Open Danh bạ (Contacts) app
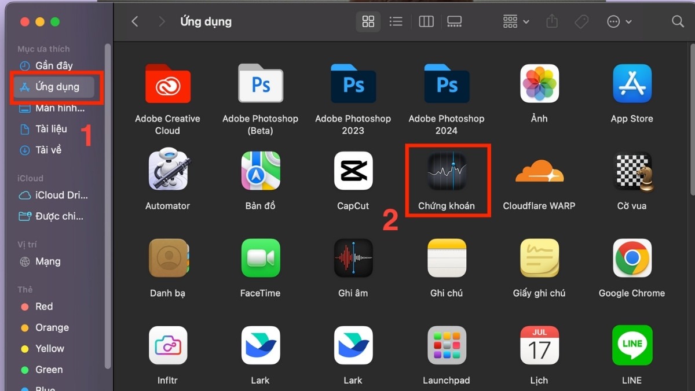Screen dimensions: 695x391 click(167, 258)
